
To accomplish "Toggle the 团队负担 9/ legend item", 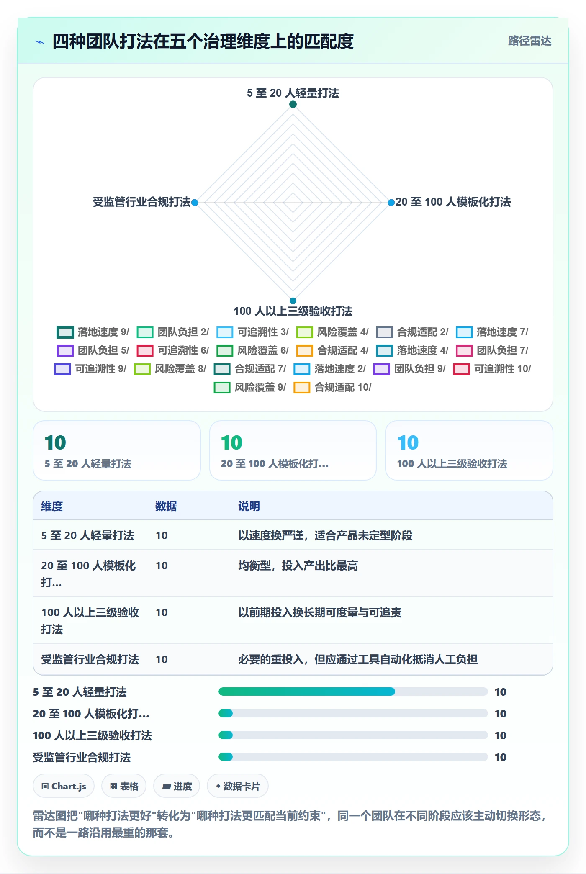I will pos(410,369).
